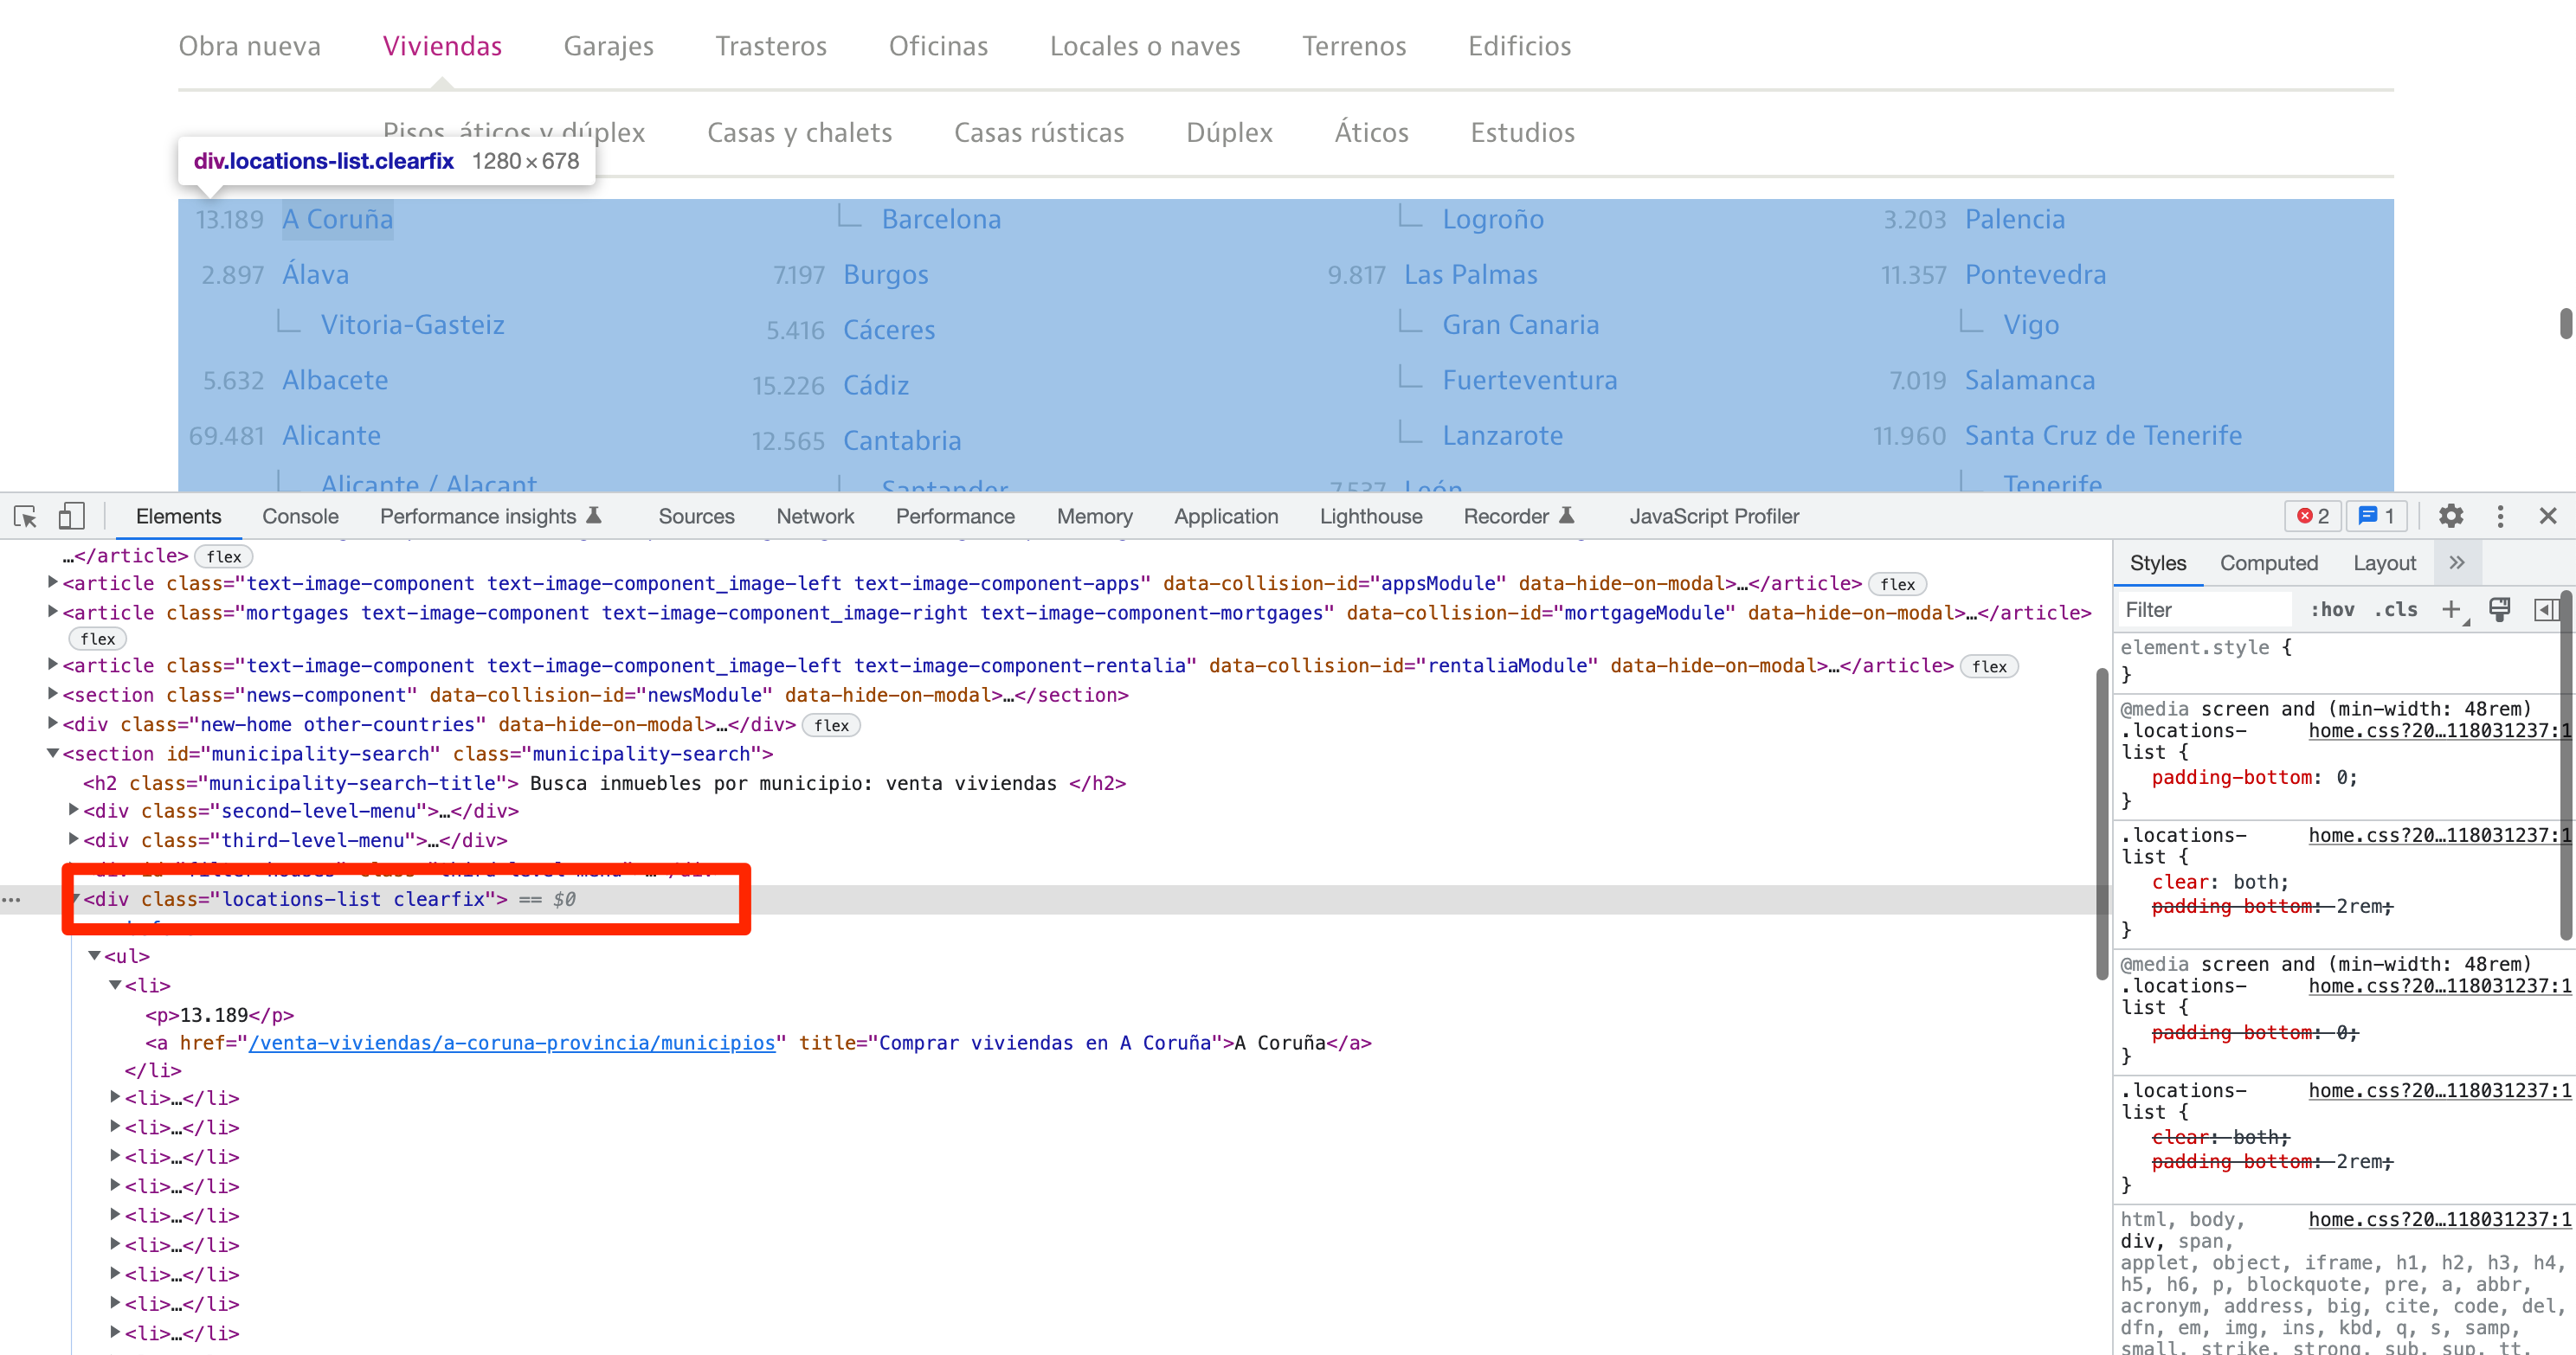Open the Computed styles tab
The height and width of the screenshot is (1355, 2576).
click(2268, 562)
